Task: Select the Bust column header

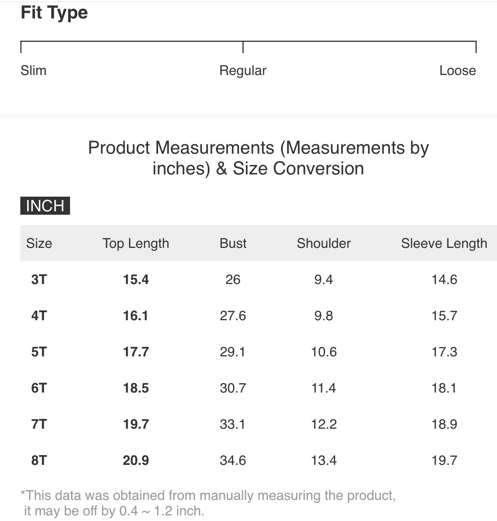Action: click(233, 243)
